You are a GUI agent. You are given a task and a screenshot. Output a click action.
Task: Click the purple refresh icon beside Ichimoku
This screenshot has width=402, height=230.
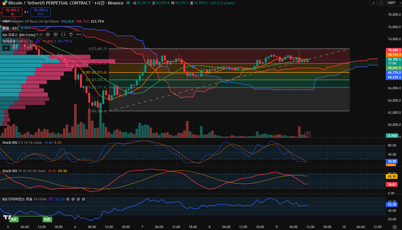pos(38,41)
